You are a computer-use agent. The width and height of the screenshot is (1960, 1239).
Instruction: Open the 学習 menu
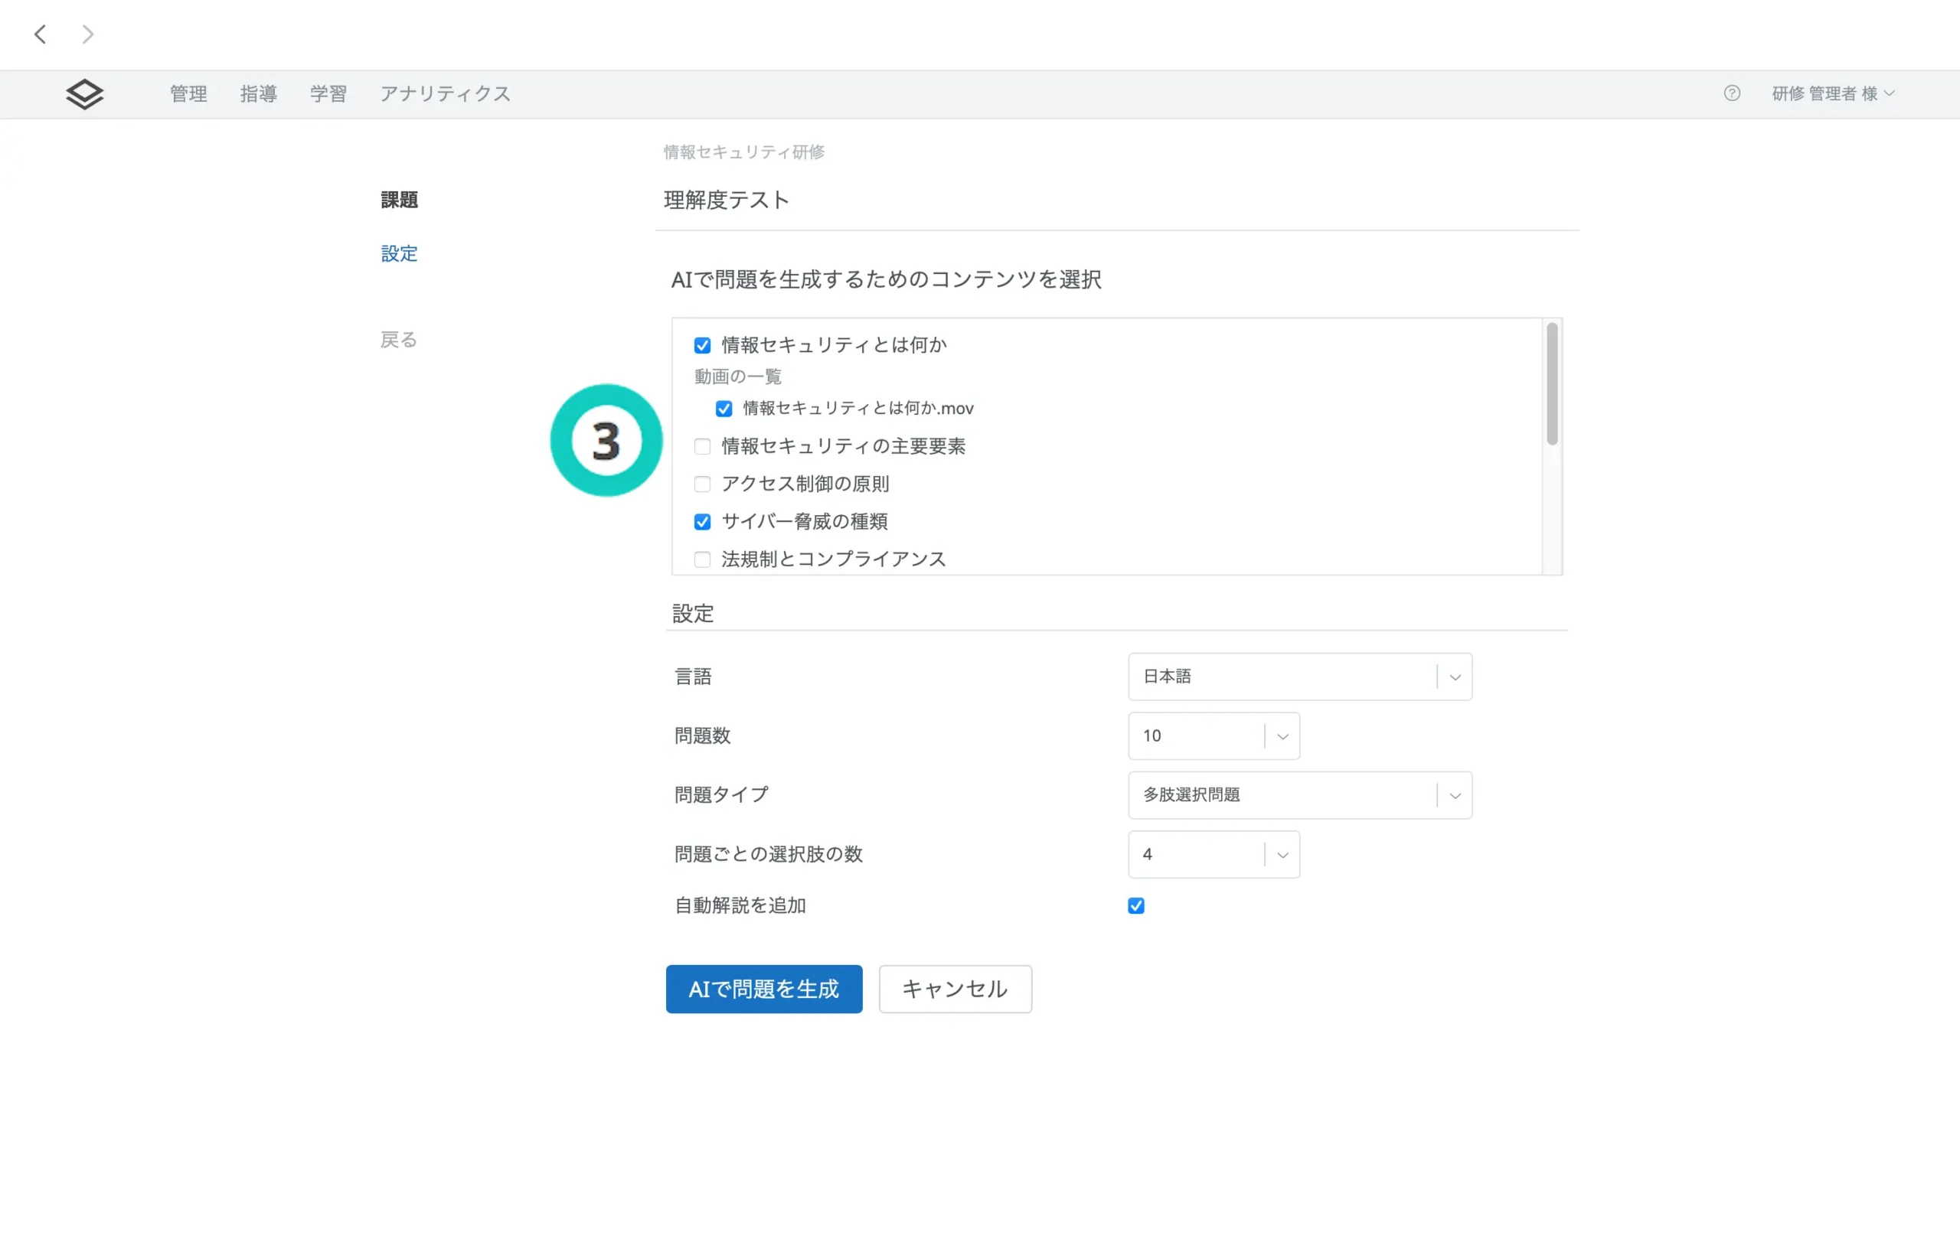[328, 94]
